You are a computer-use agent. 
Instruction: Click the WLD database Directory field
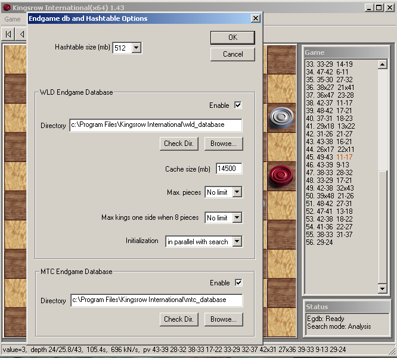[x=156, y=125]
